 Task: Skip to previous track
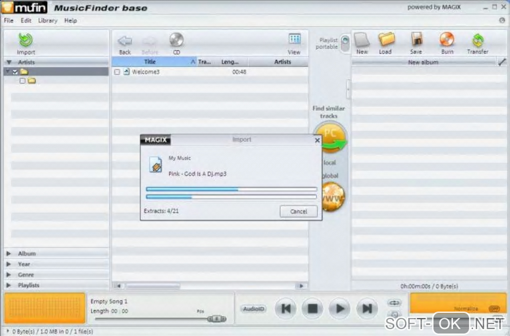286,309
